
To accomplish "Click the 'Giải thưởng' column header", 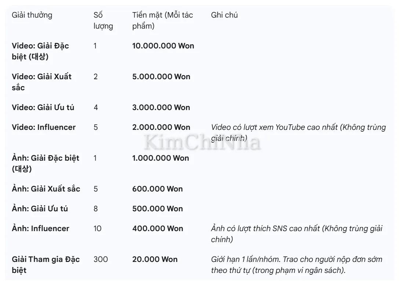I will [32, 15].
